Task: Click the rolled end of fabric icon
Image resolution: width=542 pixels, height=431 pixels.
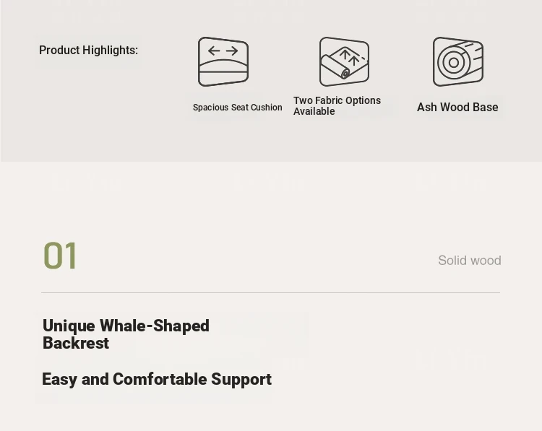Action: pos(345,74)
